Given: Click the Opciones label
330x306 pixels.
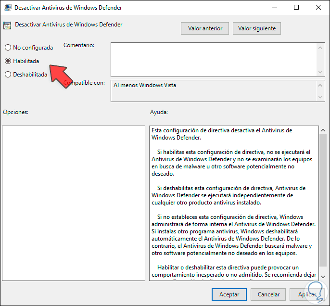Looking at the screenshot, I should [15, 112].
